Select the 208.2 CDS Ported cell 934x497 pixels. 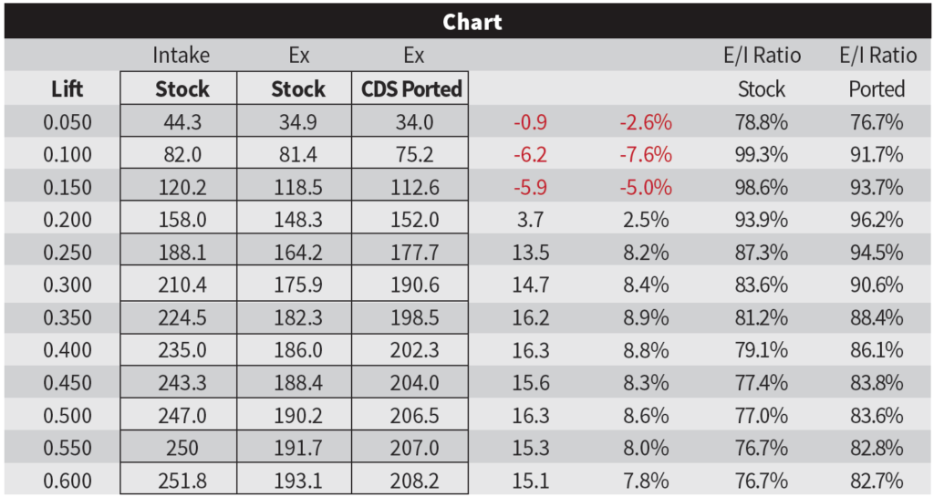(x=413, y=480)
